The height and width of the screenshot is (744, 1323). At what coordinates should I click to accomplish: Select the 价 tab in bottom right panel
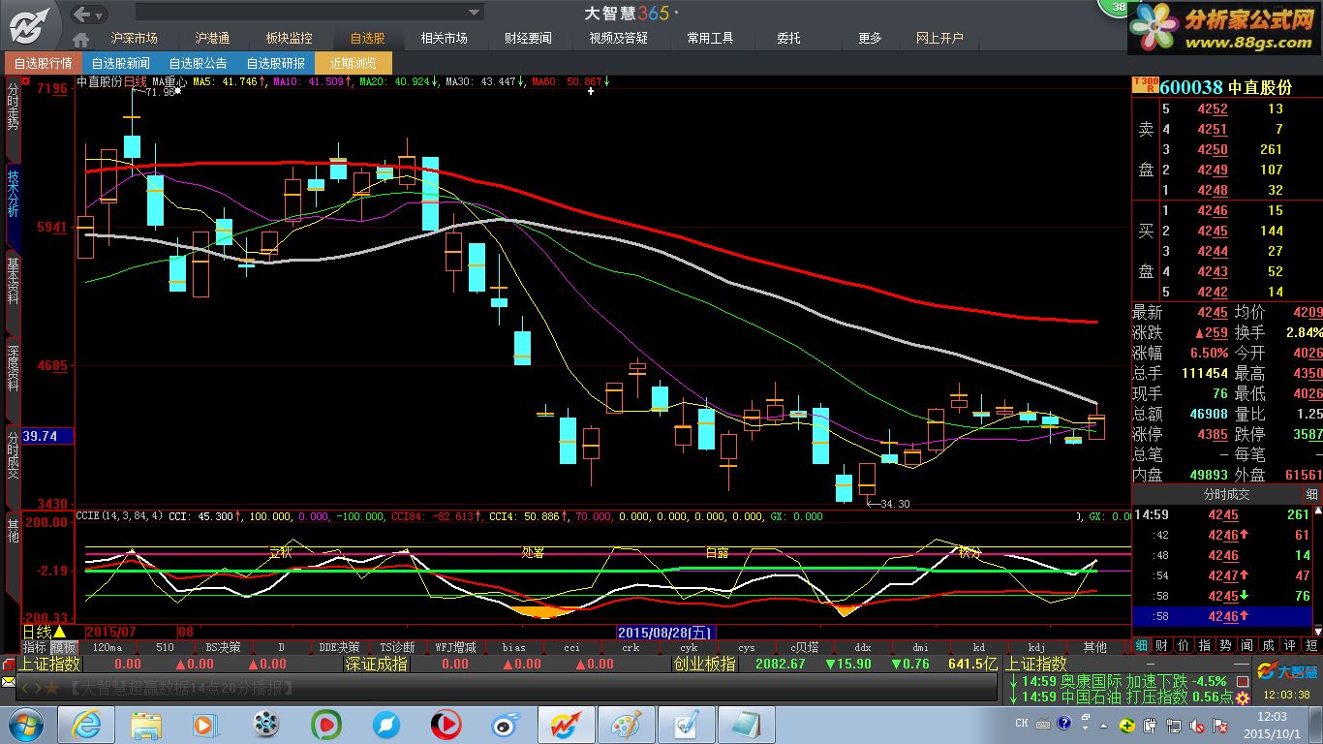1183,645
